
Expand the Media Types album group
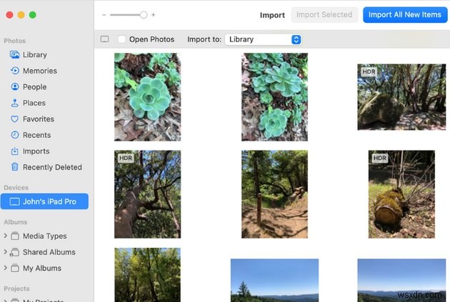pyautogui.click(x=5, y=236)
